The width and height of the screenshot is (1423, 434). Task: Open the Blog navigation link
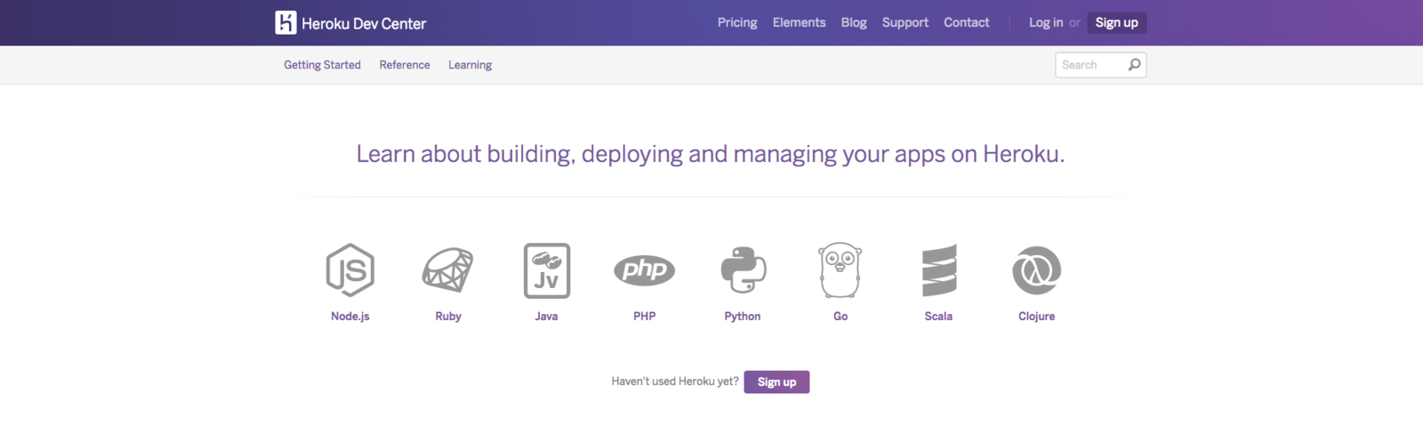point(854,23)
